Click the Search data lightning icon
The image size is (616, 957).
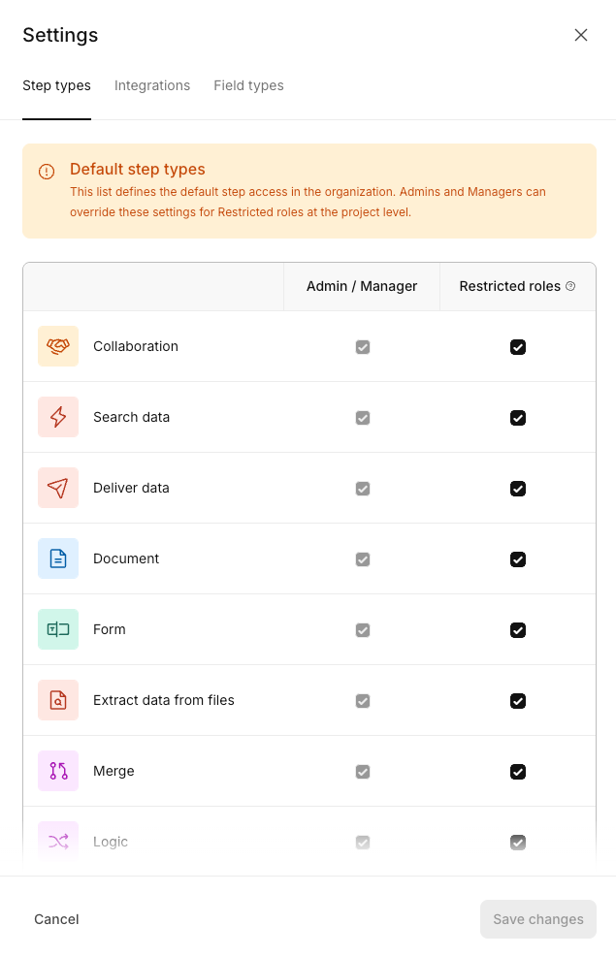point(58,417)
